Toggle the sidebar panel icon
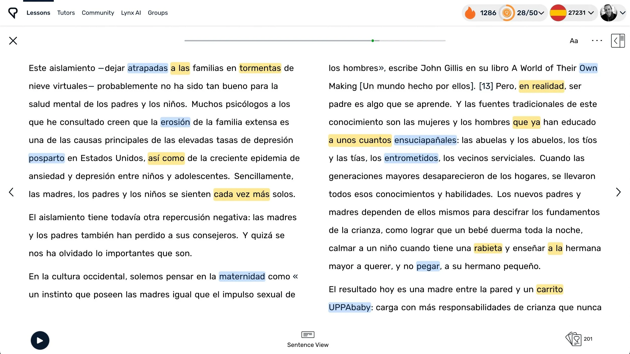The height and width of the screenshot is (354, 630). pos(618,41)
